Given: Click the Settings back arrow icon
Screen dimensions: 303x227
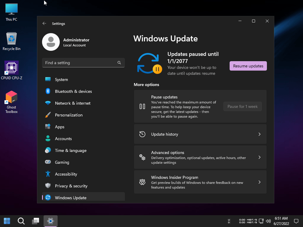Looking at the screenshot, I should 44,24.
